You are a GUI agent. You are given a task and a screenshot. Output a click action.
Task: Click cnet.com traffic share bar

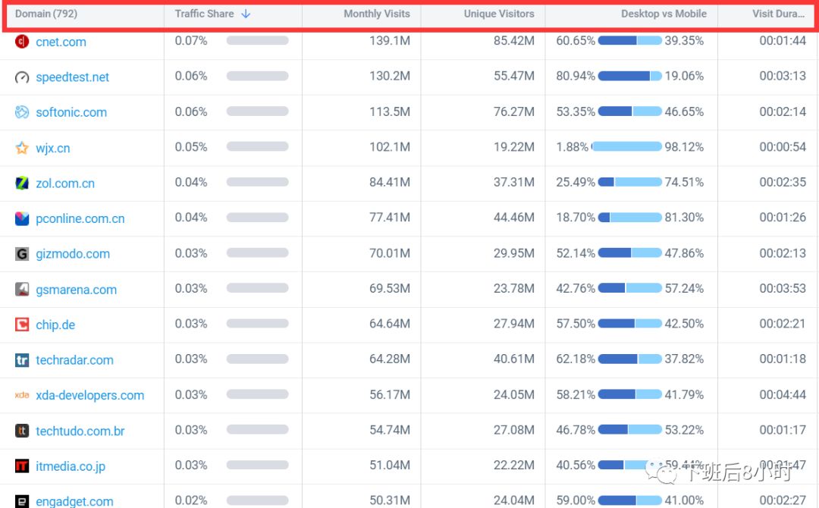tap(258, 41)
